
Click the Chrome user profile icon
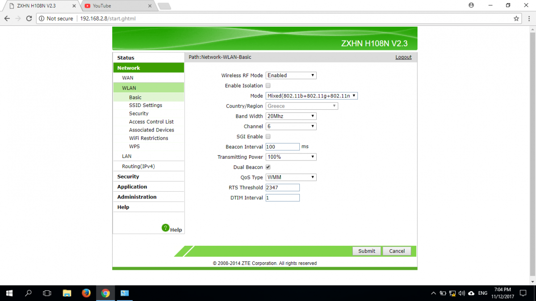coord(471,5)
